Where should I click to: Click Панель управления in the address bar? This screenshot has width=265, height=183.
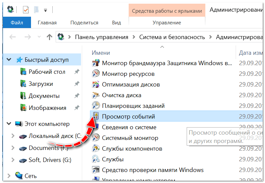(102, 37)
